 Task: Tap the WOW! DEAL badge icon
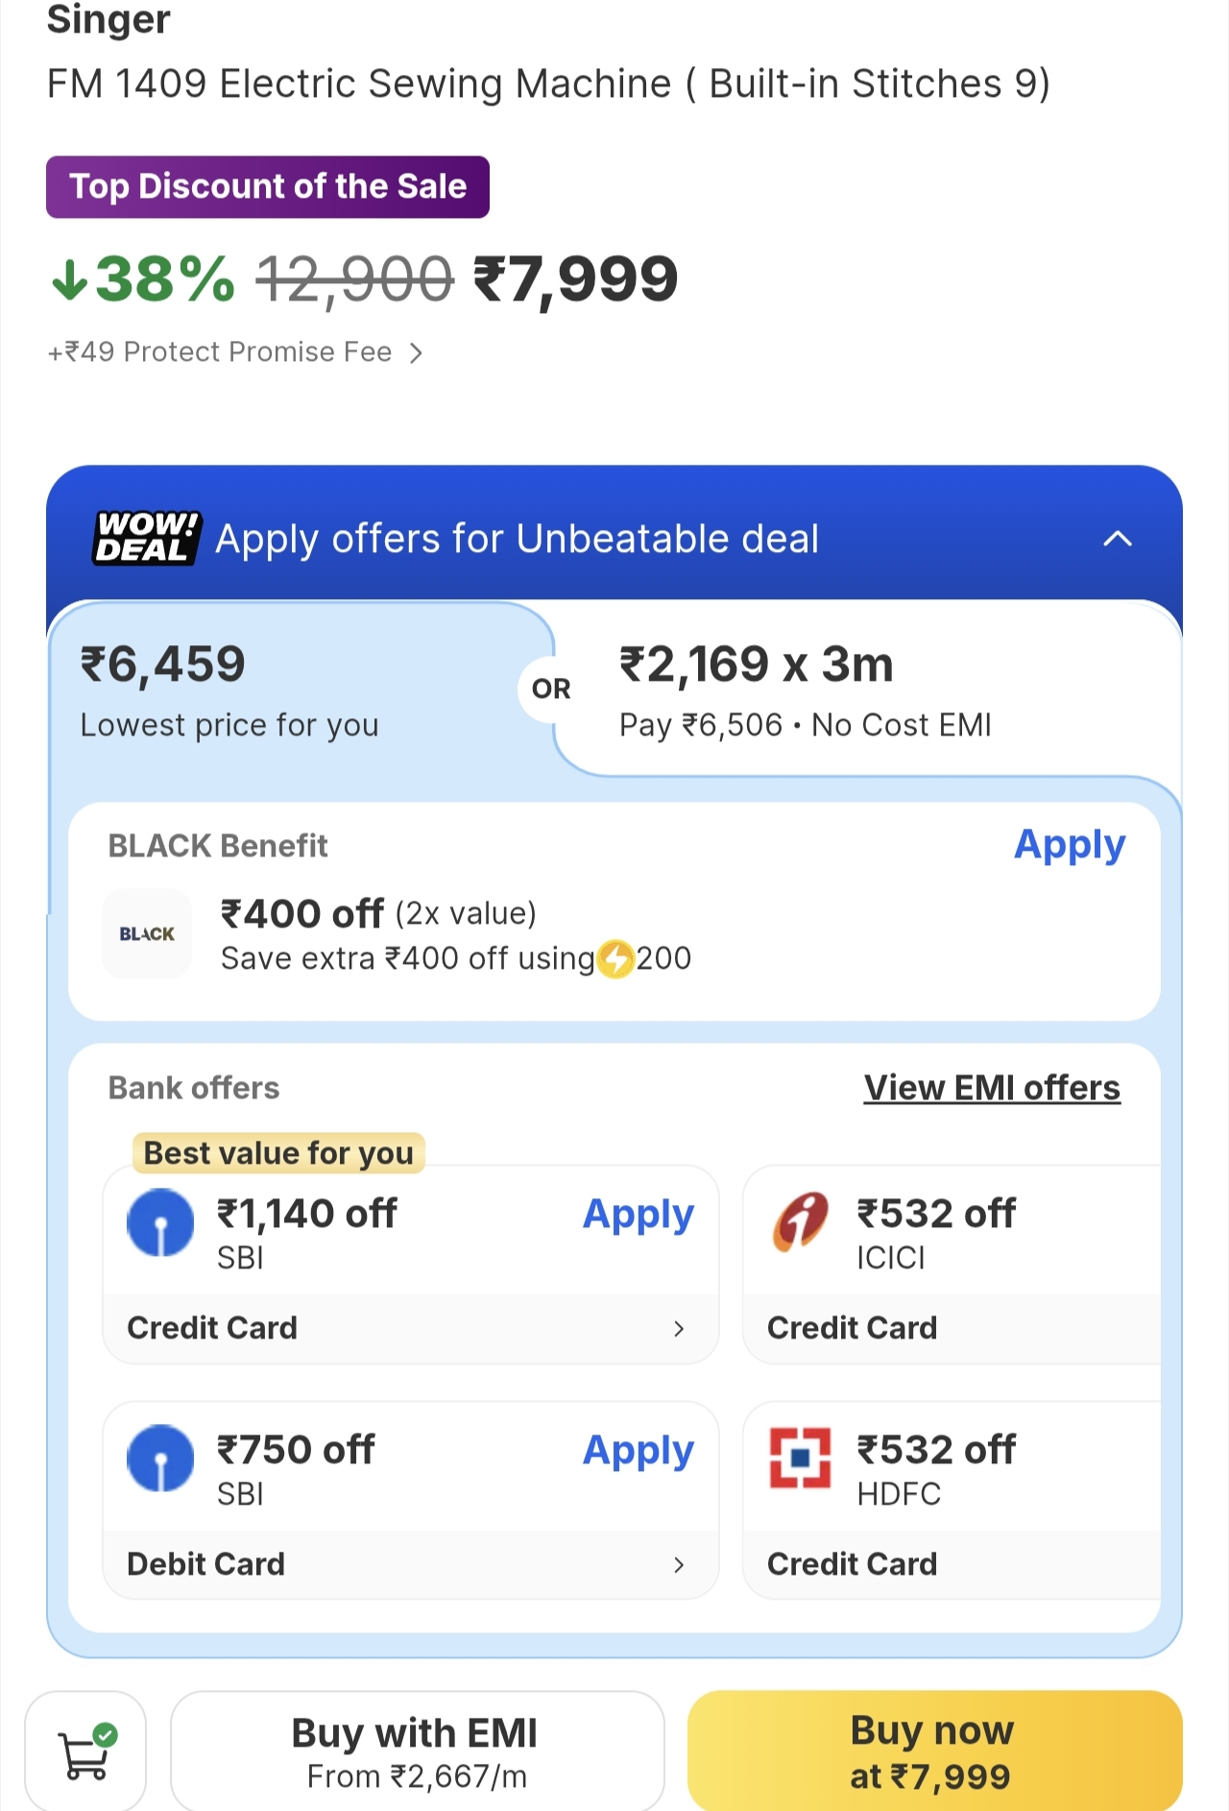coord(147,538)
